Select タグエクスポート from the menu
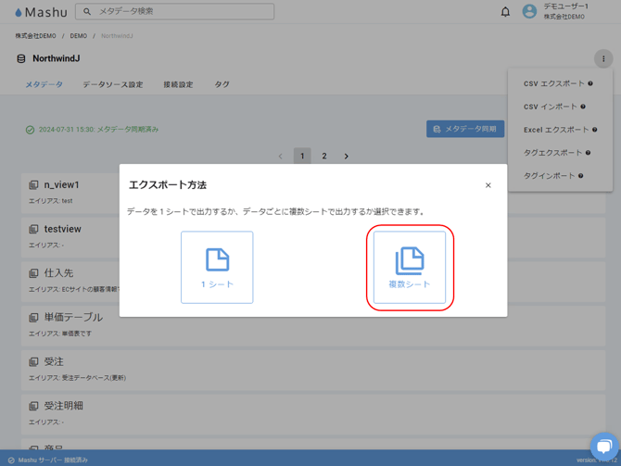 coord(552,153)
